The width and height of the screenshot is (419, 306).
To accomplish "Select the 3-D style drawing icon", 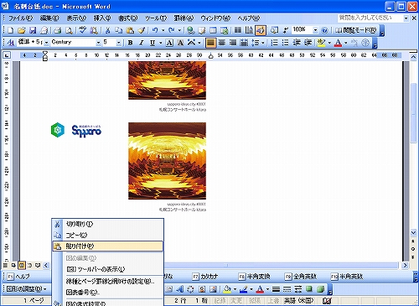I will pyautogui.click(x=320, y=289).
